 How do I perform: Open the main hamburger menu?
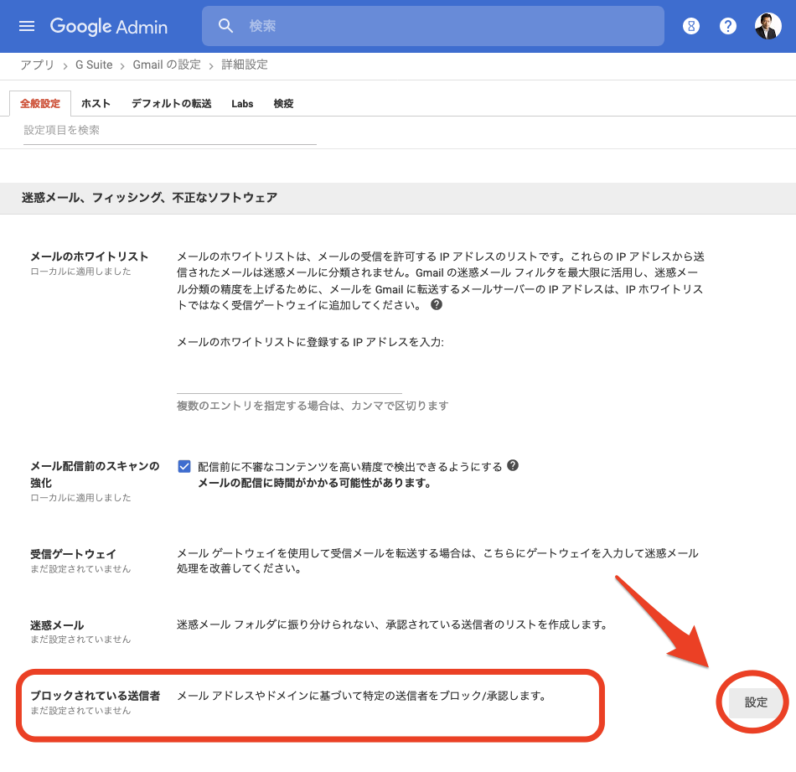click(x=27, y=26)
